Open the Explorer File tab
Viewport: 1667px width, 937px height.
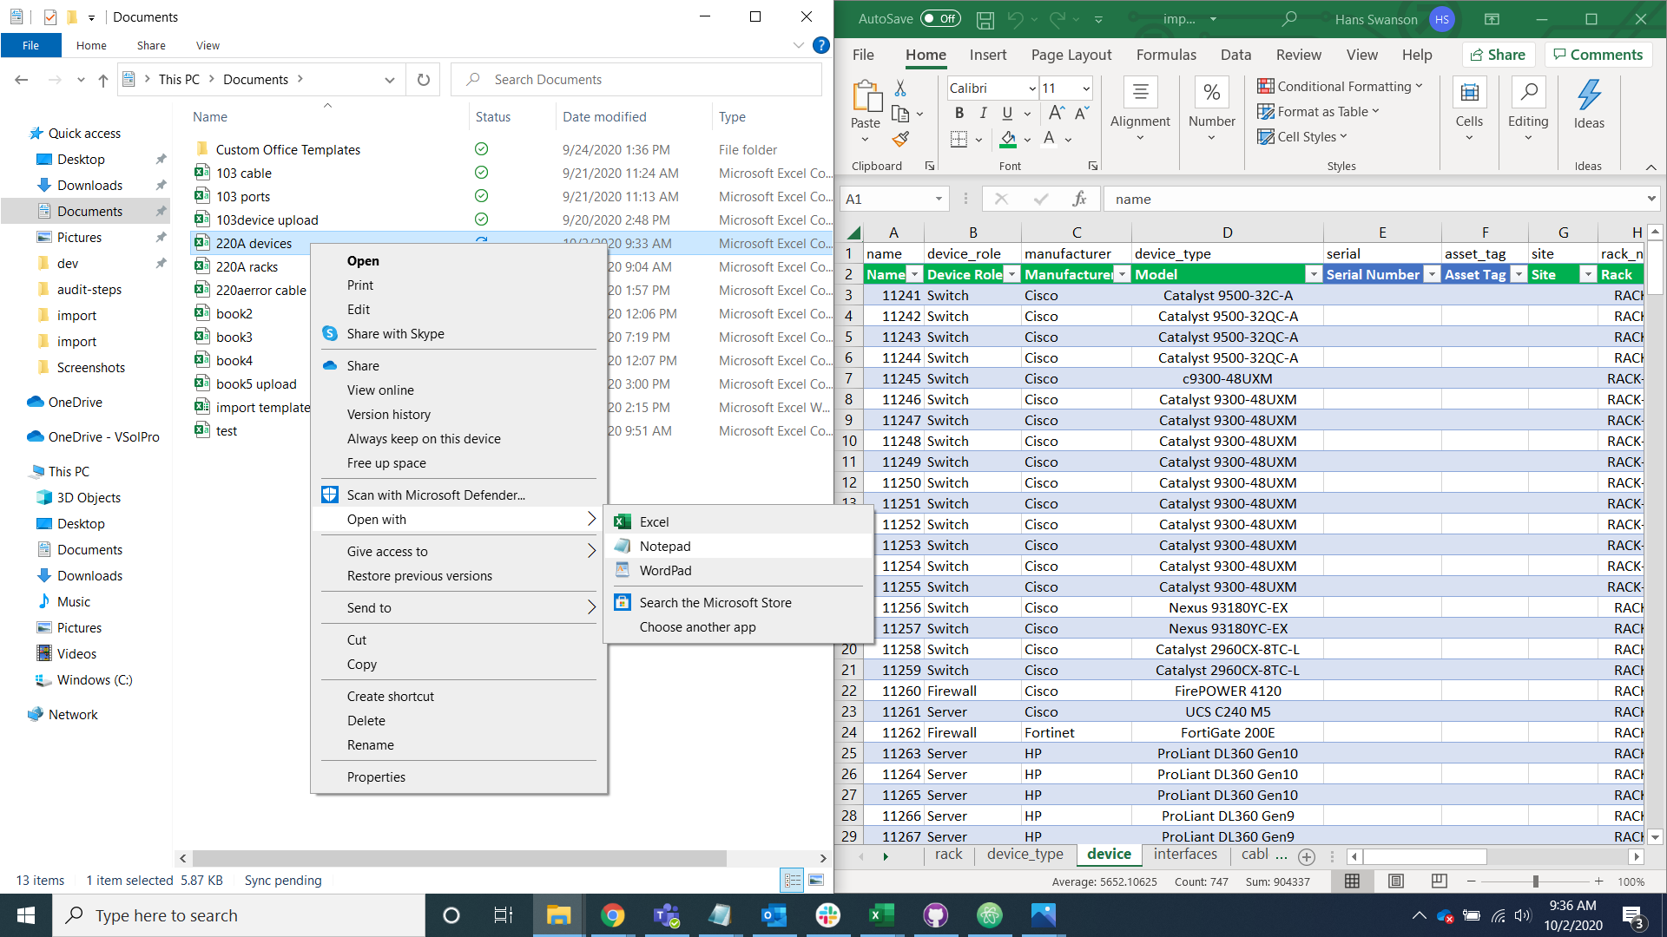30,45
